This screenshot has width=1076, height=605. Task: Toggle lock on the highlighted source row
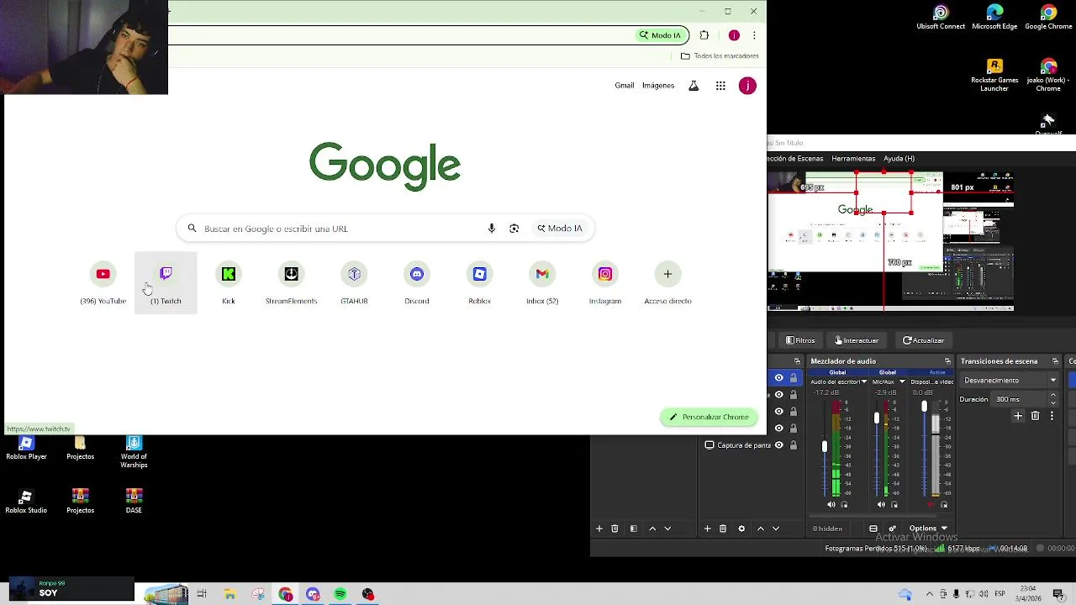click(794, 378)
